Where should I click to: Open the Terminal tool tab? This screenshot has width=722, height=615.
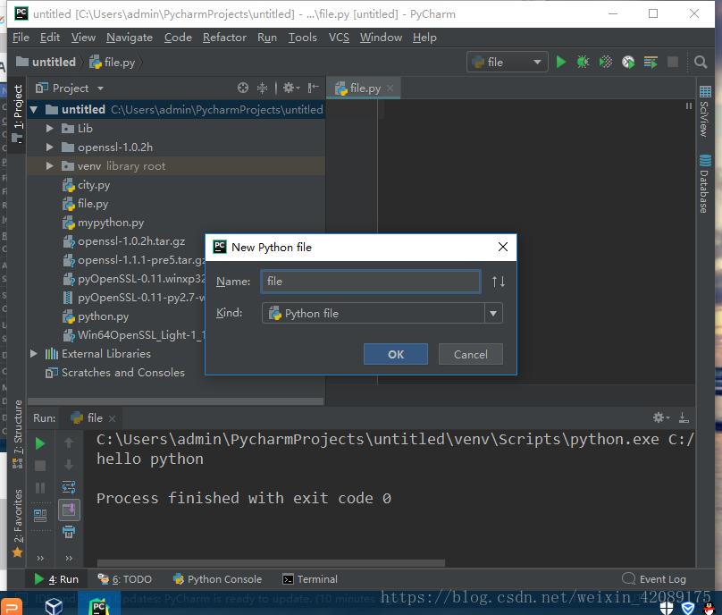tap(310, 579)
